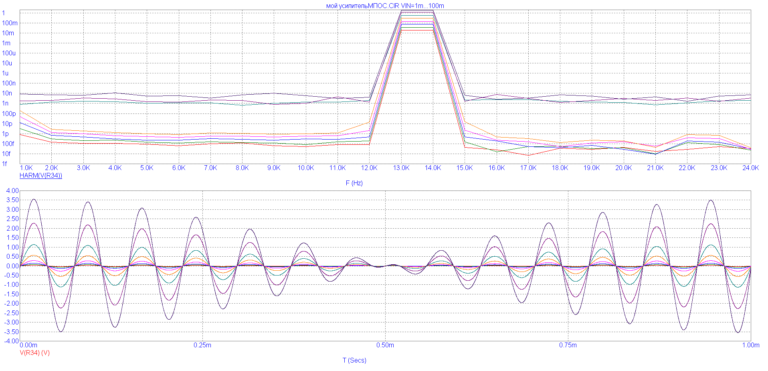Click the 1.00m time tick label

(x=751, y=345)
